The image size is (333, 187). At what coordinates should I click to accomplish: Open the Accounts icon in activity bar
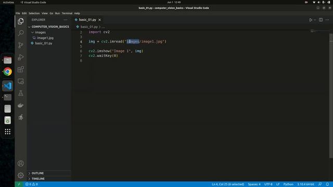tap(21, 163)
